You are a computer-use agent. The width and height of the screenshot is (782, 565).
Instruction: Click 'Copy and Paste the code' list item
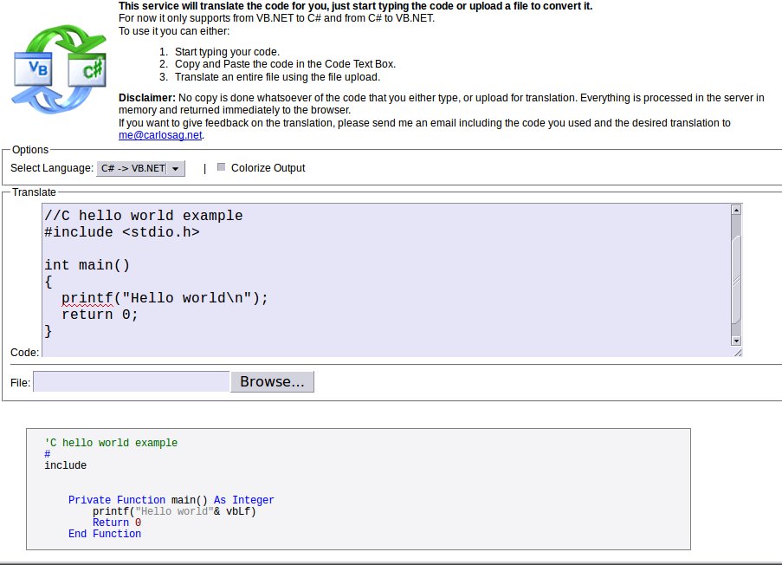(x=285, y=64)
